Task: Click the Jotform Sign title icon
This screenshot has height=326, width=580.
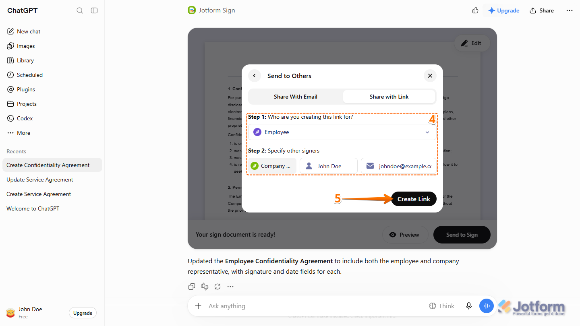Action: (x=192, y=10)
